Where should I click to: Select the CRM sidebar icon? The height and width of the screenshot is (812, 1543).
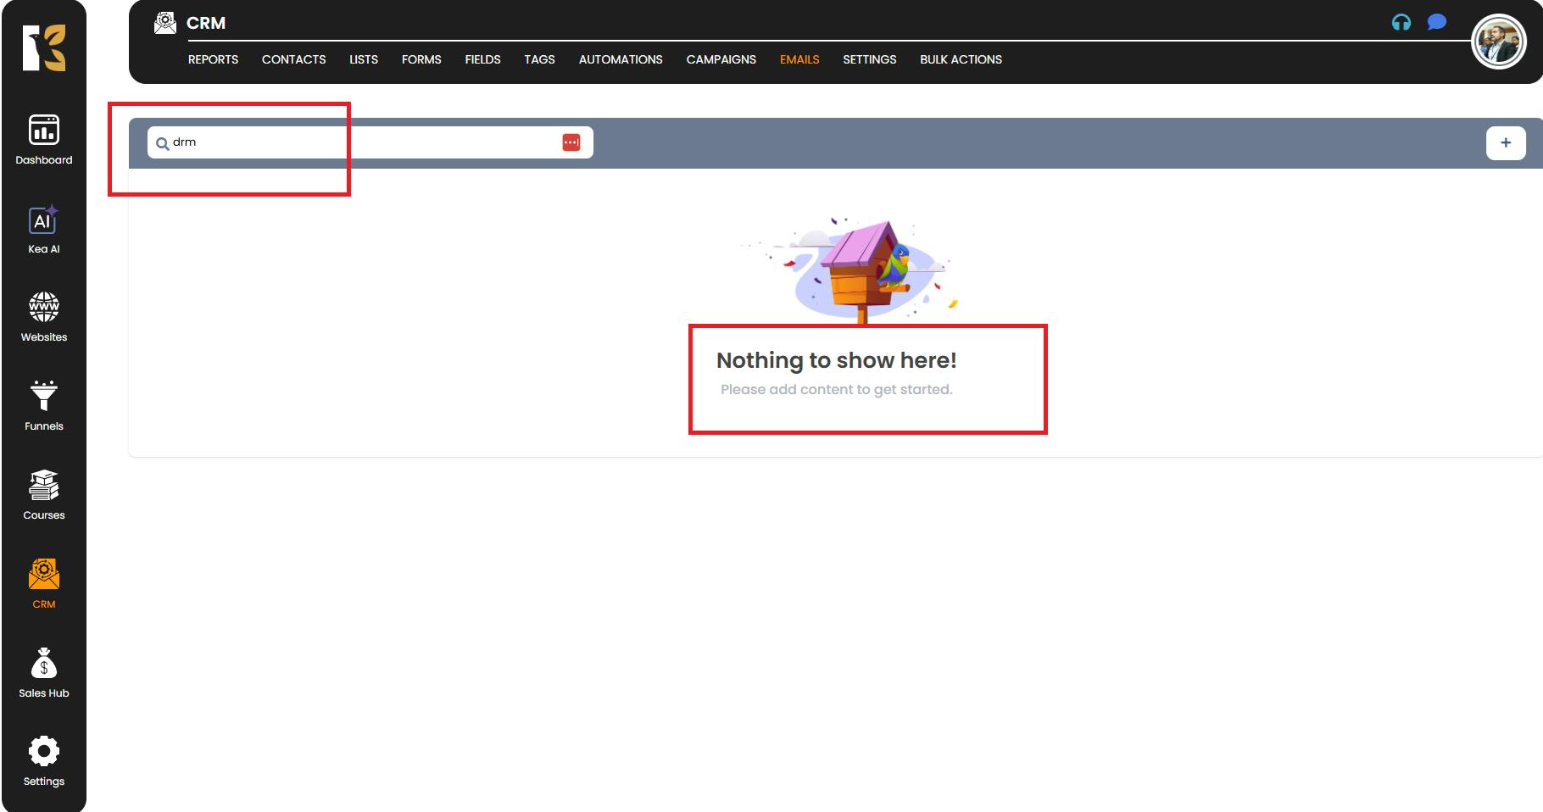(44, 584)
